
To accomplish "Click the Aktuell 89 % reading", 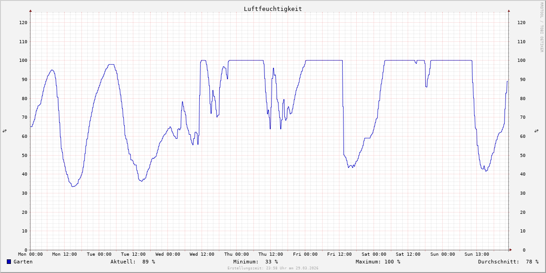I will [x=133, y=262].
